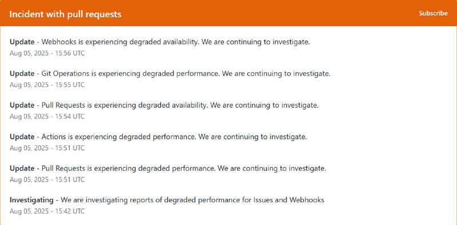Click the timestamp under Pull Requests degraded performance

[x=47, y=179]
